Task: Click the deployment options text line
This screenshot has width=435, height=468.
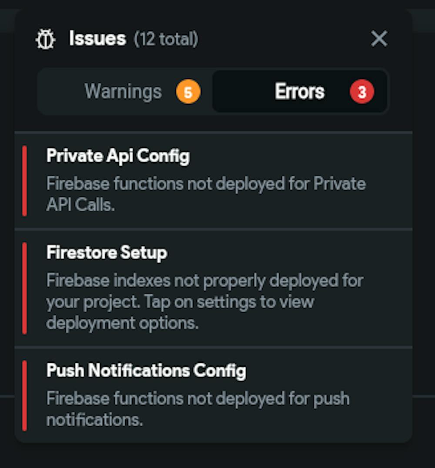Action: coord(122,323)
